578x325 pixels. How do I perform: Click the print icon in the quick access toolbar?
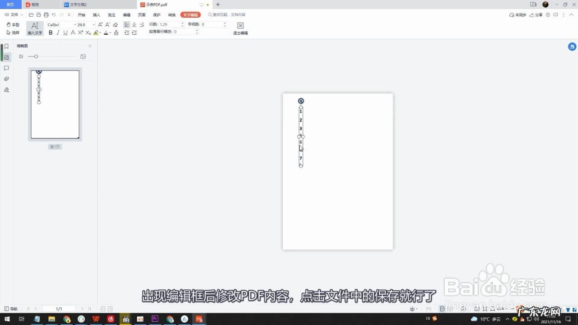tap(46, 14)
